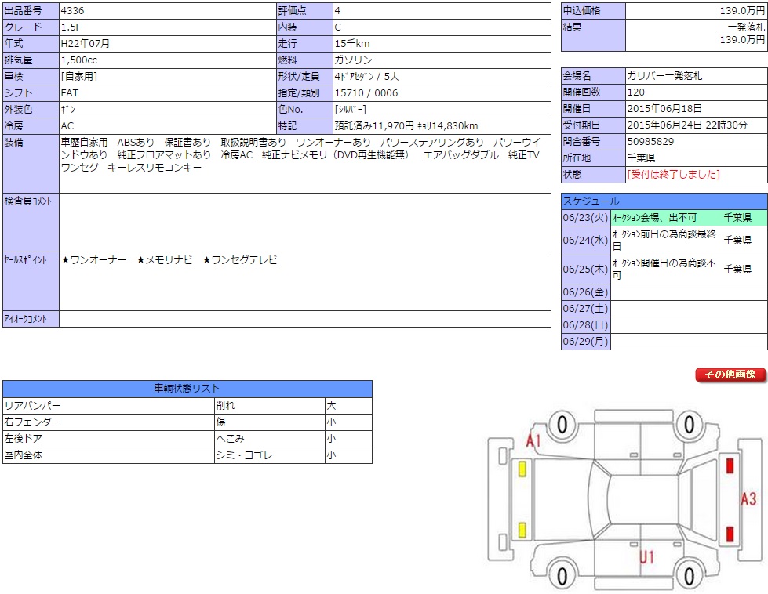Click the リアバンパー row in condition list

[x=108, y=406]
